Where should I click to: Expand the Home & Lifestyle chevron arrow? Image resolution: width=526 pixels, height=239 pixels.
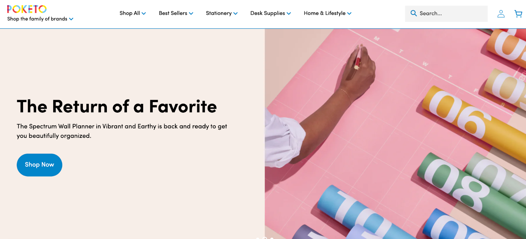(349, 13)
